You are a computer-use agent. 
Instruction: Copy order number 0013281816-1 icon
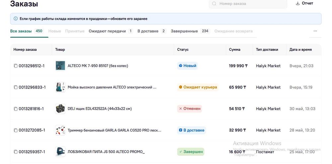point(16,109)
